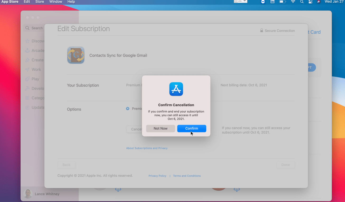The image size is (345, 202).
Task: Open Spotlight search icon
Action: 302,2
